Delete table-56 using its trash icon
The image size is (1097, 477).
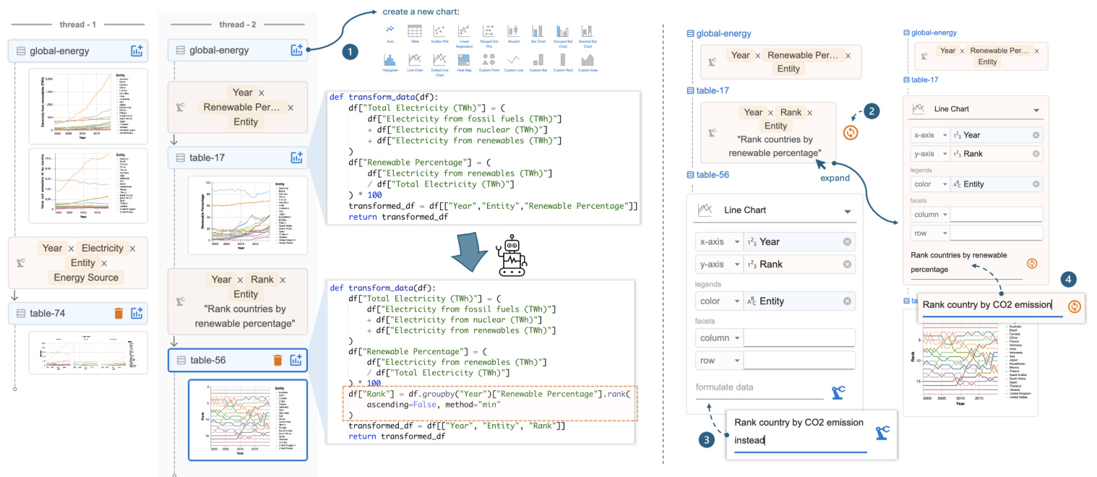coord(278,361)
